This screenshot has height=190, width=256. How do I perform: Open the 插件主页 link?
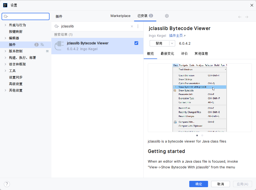(177, 36)
